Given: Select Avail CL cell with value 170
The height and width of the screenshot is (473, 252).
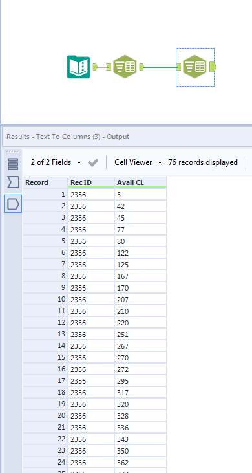Looking at the screenshot, I should pyautogui.click(x=140, y=288).
